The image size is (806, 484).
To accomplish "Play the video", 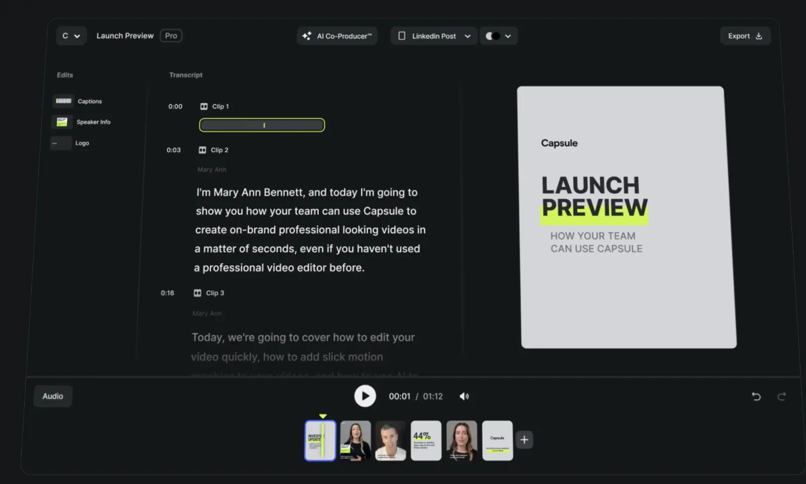I will click(365, 396).
